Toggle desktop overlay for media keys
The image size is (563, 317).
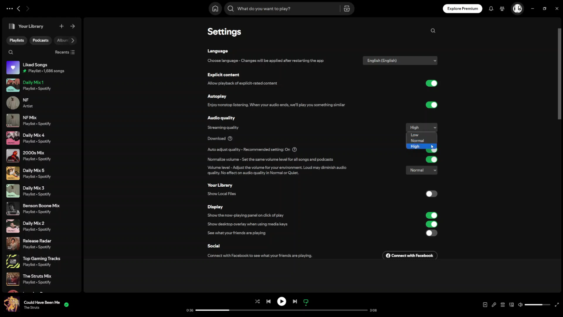pyautogui.click(x=431, y=224)
